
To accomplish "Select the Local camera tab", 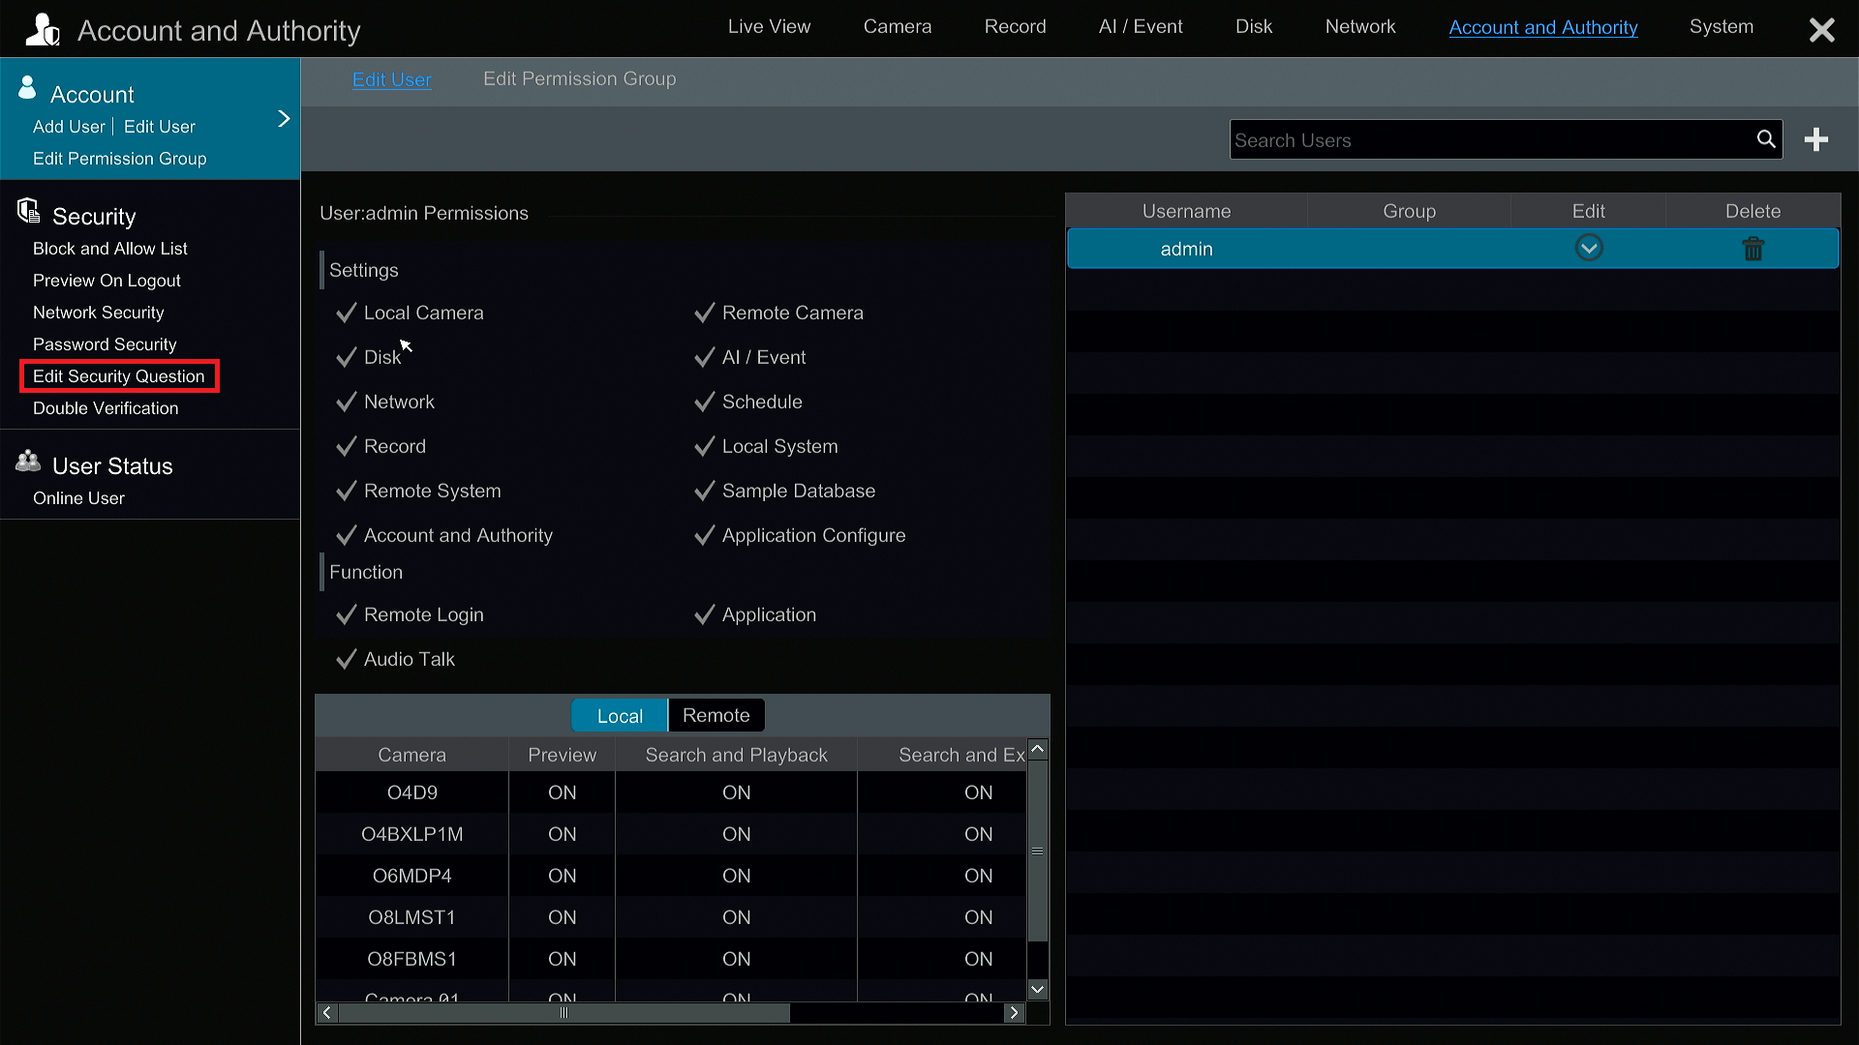I will coord(620,715).
